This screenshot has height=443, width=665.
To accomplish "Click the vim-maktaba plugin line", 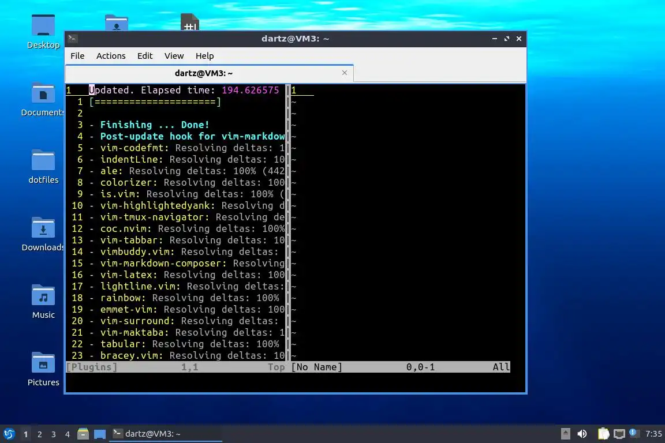I will pyautogui.click(x=186, y=332).
